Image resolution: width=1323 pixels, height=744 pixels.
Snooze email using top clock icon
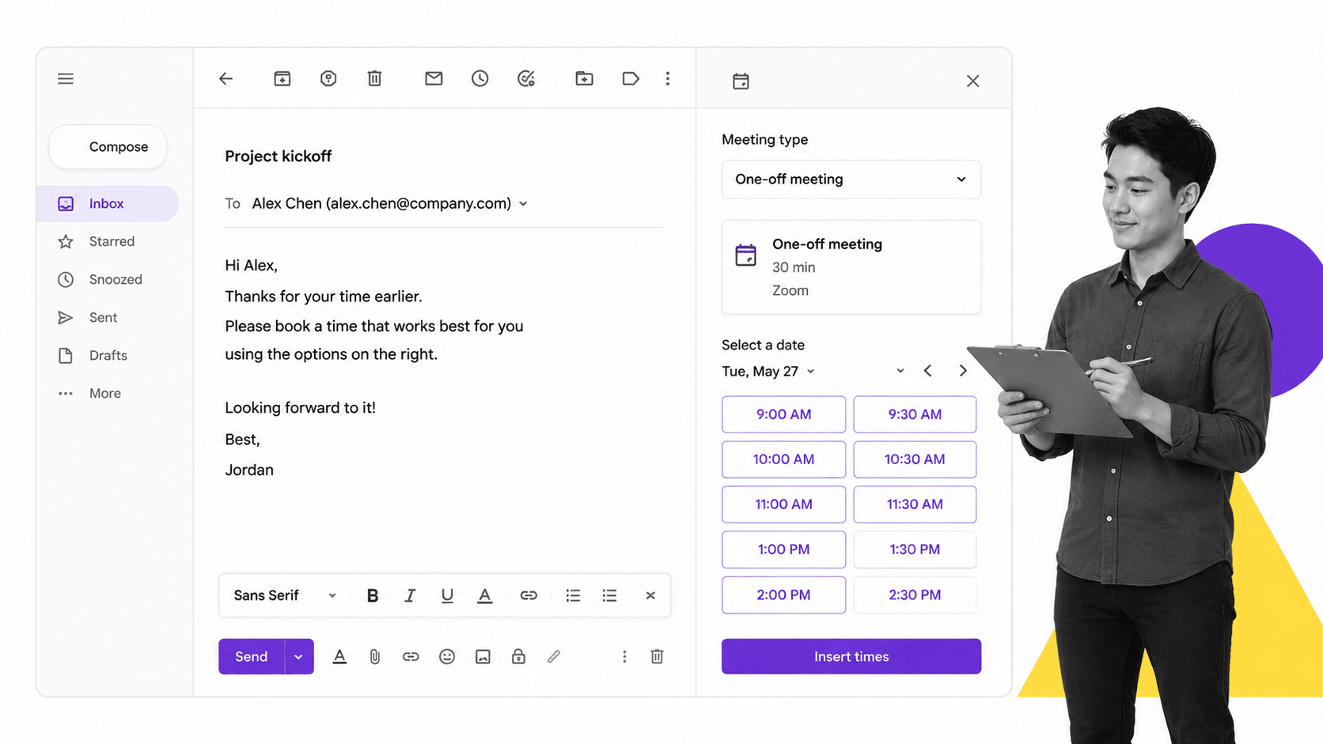480,78
